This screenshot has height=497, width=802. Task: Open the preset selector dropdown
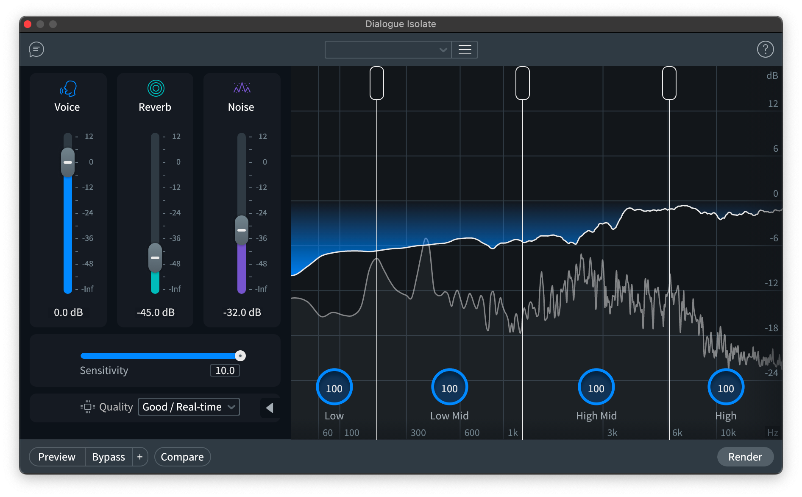(x=387, y=50)
